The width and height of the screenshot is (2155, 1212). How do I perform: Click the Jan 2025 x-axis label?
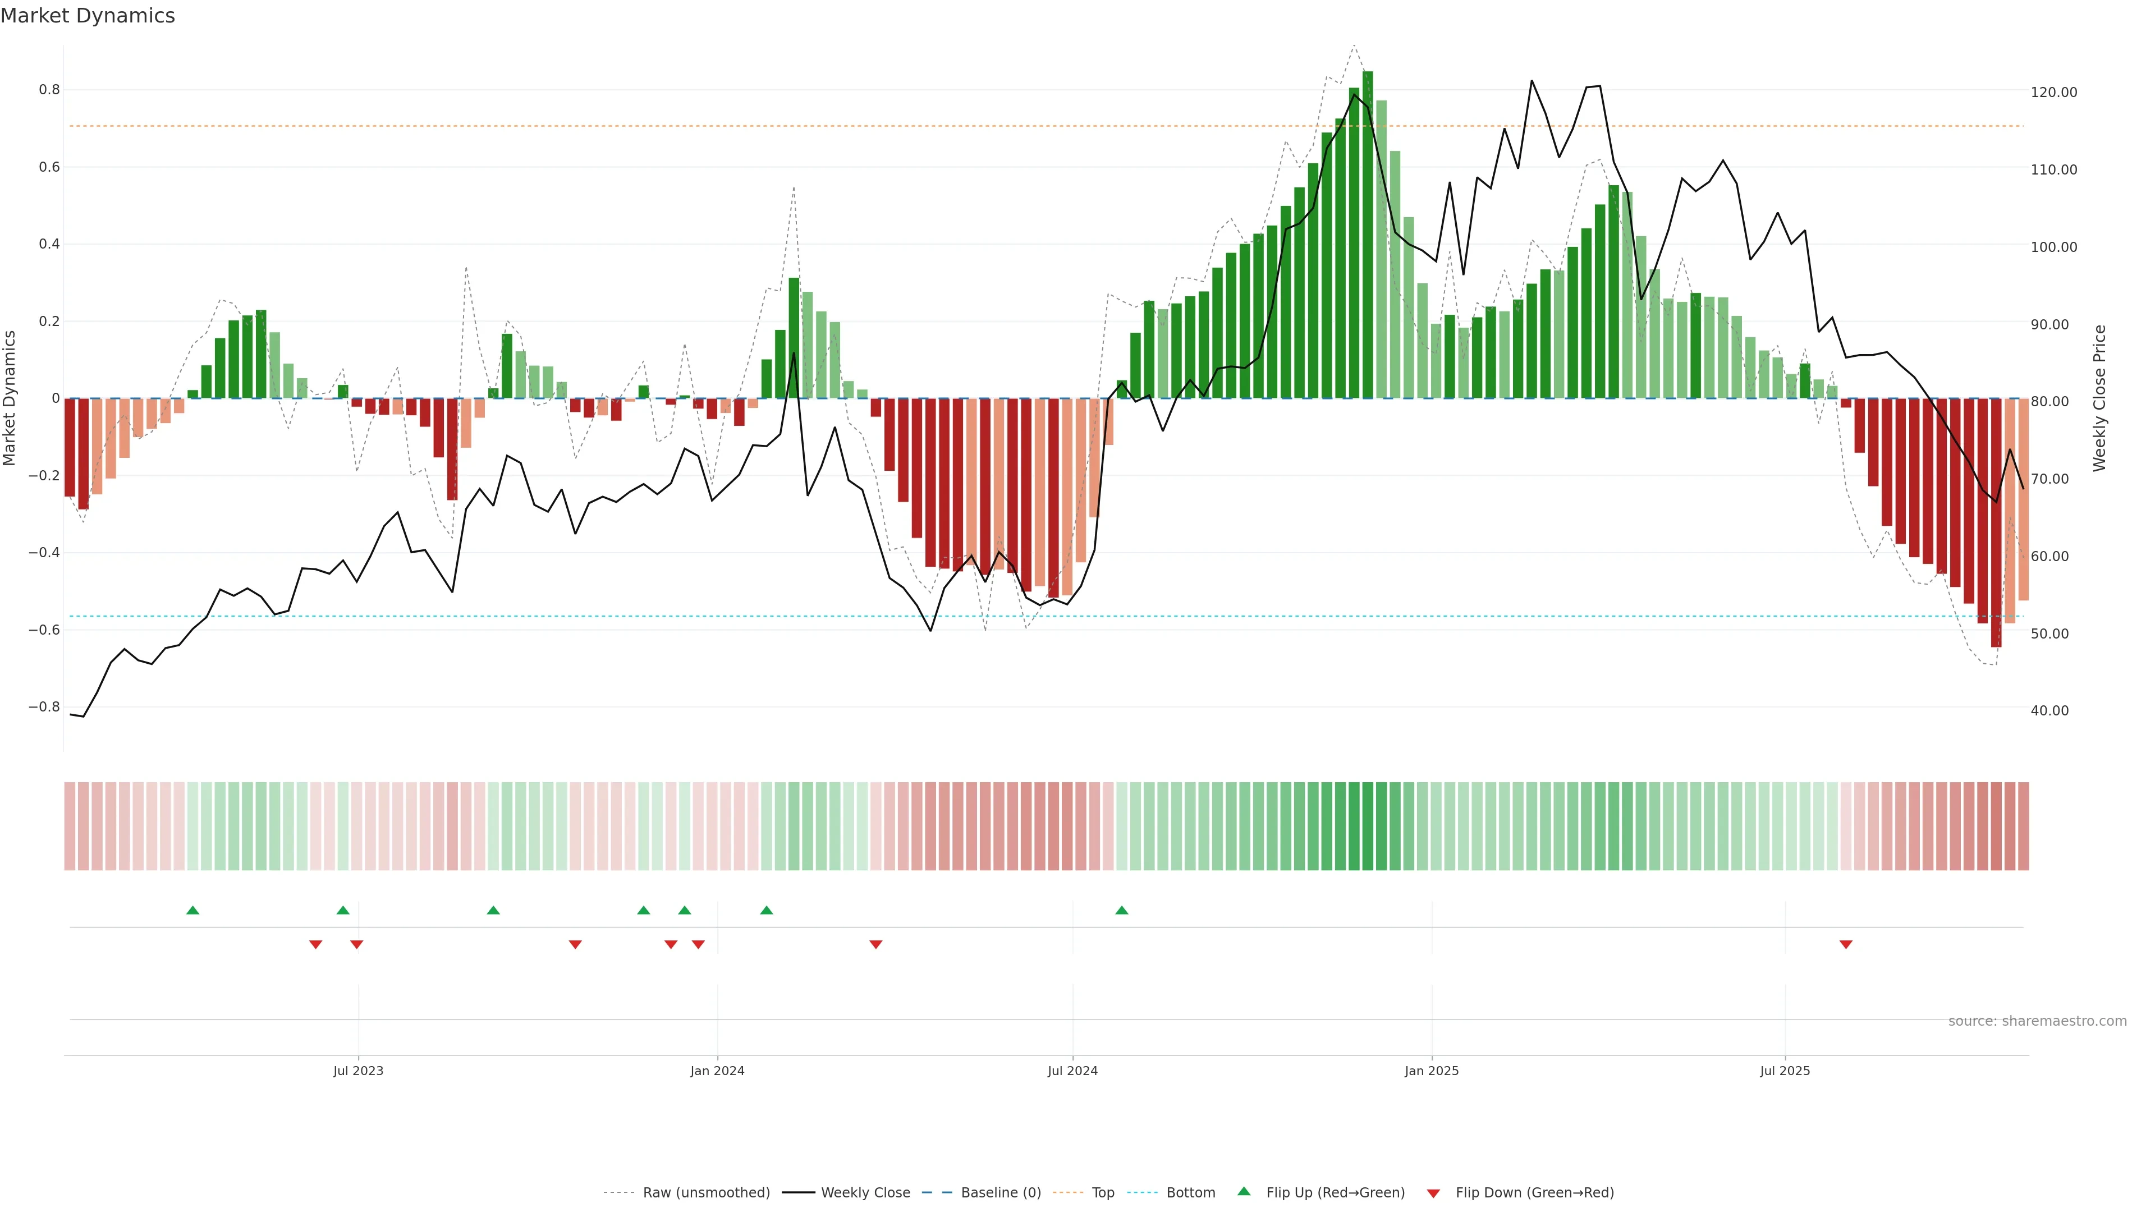1432,1071
